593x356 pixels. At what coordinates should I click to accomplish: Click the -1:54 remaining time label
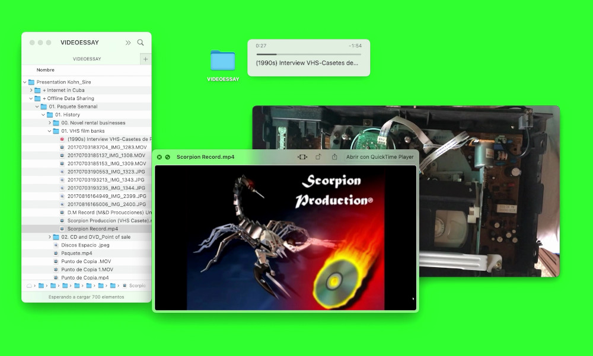point(355,46)
